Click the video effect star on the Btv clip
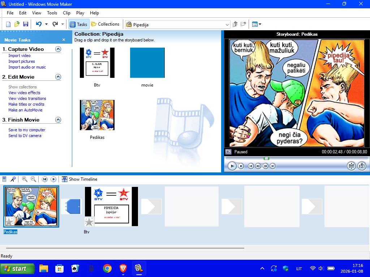 (89, 221)
